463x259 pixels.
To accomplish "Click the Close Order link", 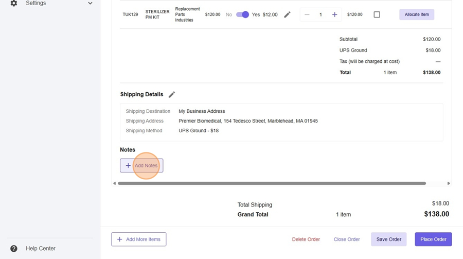I will click(x=347, y=239).
